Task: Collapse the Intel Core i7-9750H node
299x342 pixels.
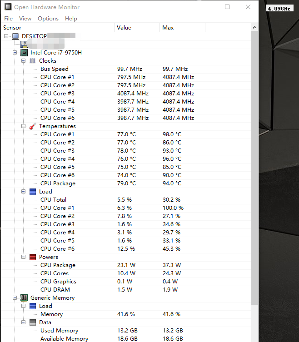Action: pyautogui.click(x=15, y=53)
